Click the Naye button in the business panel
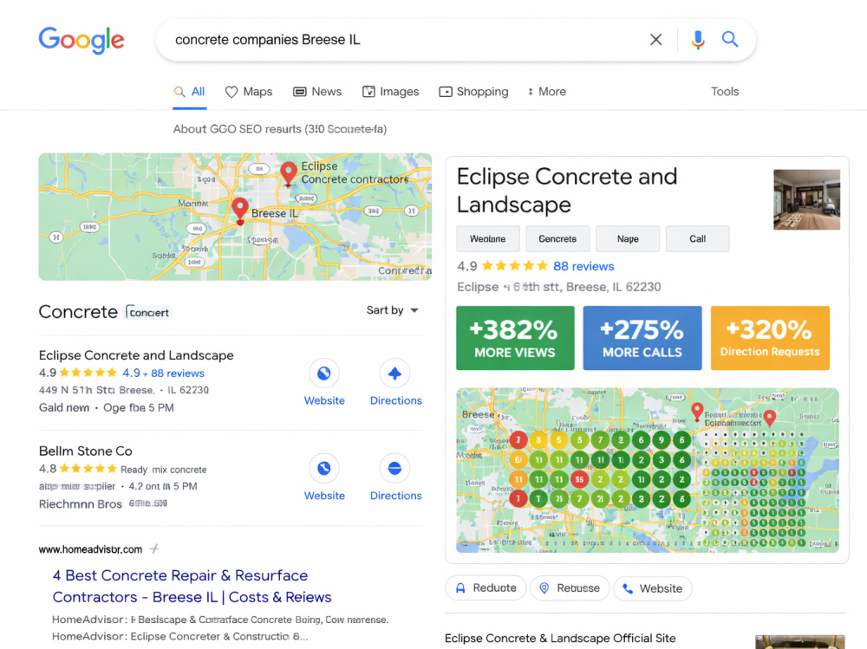 [628, 239]
